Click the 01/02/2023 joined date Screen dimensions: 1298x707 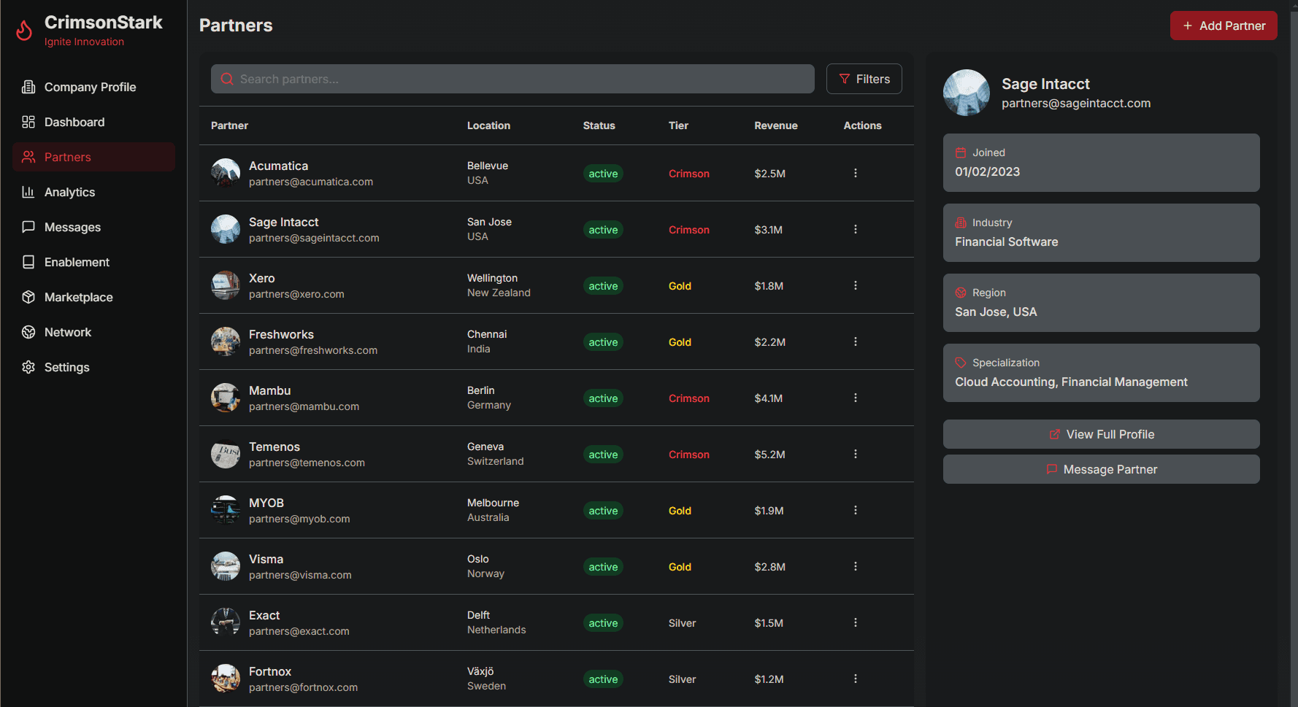click(987, 171)
